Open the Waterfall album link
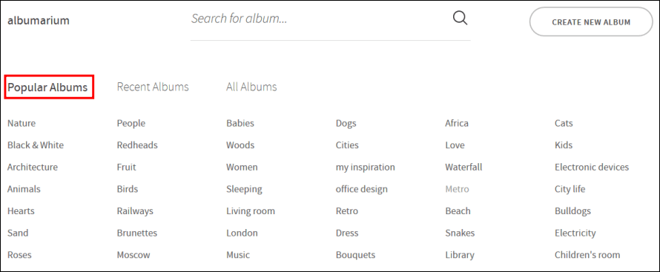The image size is (660, 272). pyautogui.click(x=463, y=167)
